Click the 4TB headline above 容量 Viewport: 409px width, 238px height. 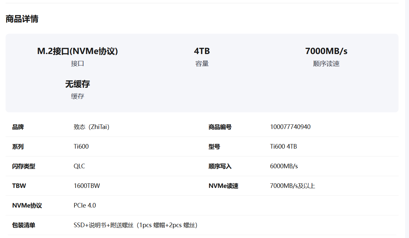click(x=202, y=51)
